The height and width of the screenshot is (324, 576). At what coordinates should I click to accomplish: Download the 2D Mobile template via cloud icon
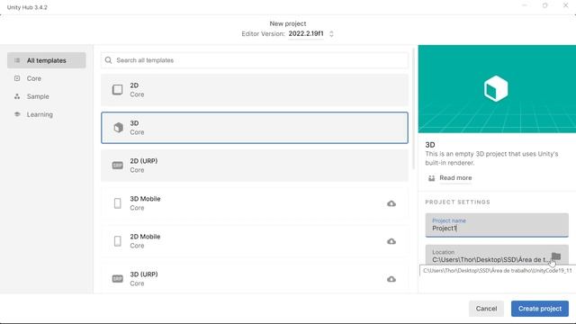click(x=391, y=241)
